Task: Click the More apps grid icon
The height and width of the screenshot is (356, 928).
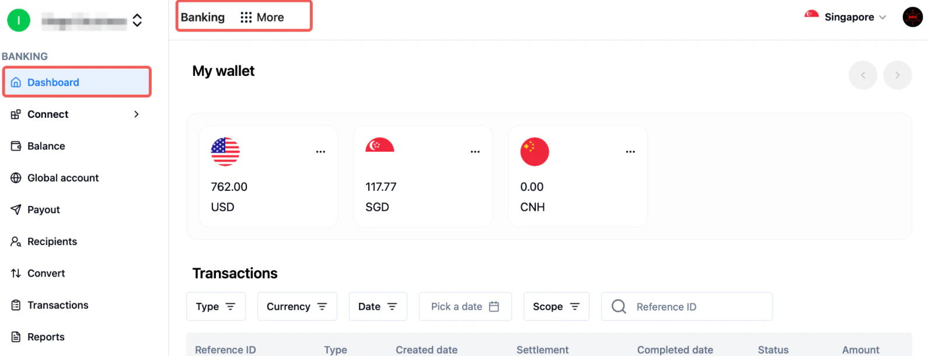Action: tap(245, 17)
